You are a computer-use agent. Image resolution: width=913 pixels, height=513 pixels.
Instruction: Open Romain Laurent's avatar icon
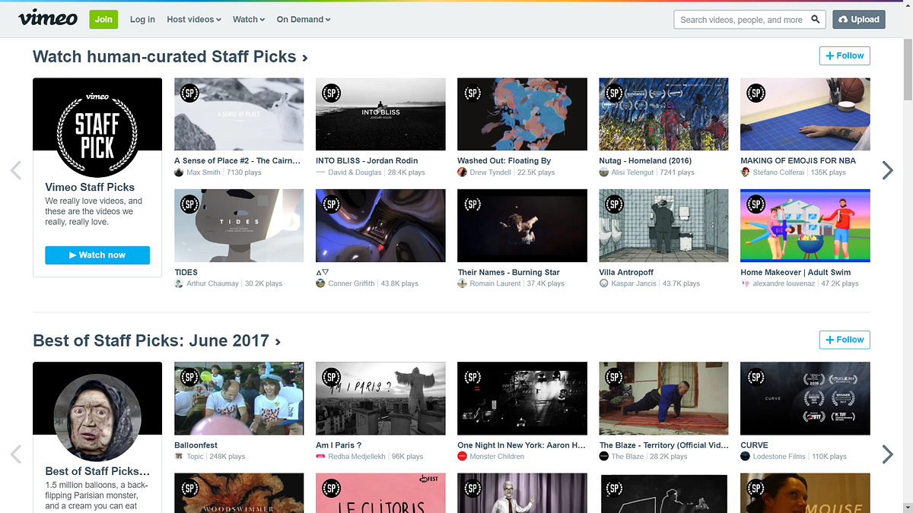(462, 283)
